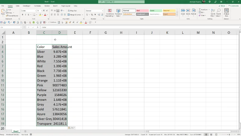The width and height of the screenshot is (241, 136).
Task: Click the Format Painter brush
Action: click(x=7, y=16)
